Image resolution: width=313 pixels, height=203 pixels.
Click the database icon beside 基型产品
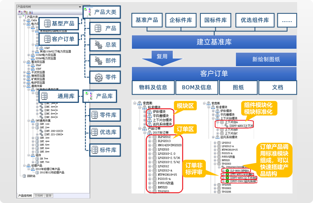(48, 24)
